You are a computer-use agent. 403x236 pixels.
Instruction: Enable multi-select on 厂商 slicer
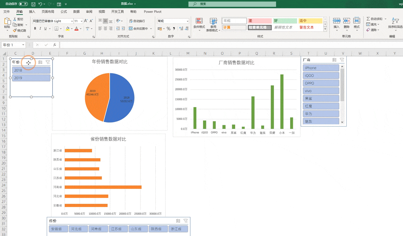(334, 60)
